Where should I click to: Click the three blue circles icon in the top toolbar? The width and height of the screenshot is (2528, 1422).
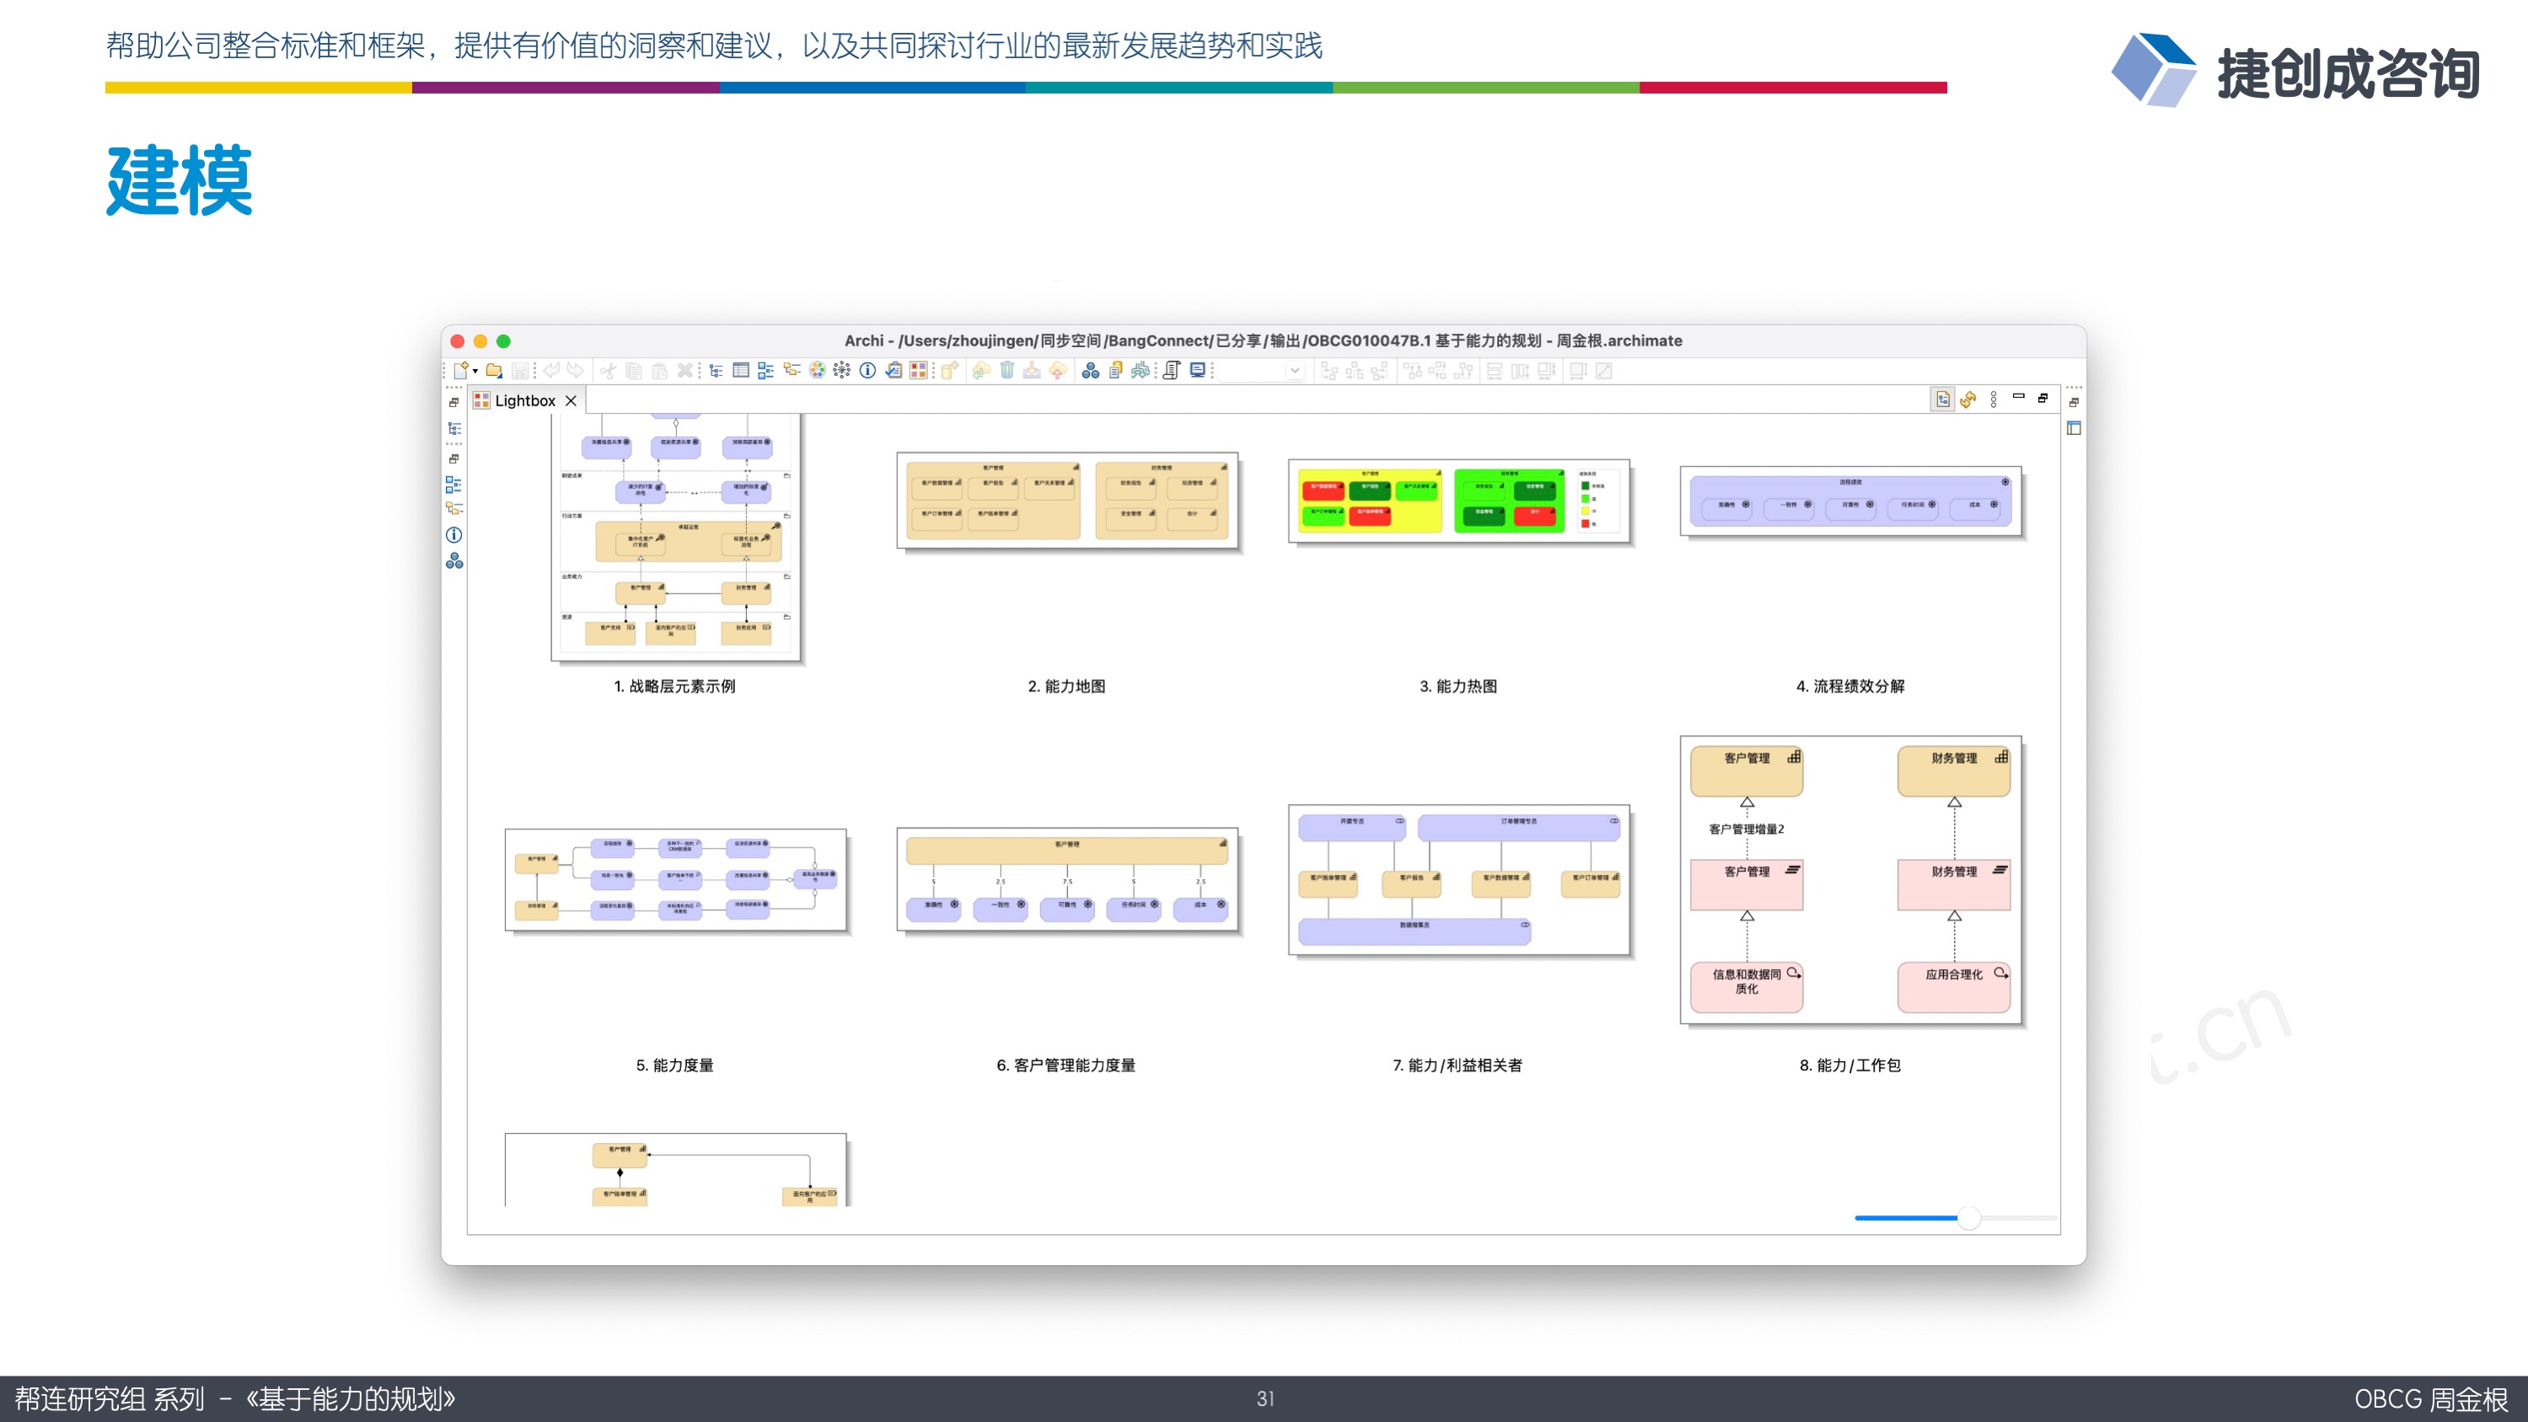coord(1090,370)
